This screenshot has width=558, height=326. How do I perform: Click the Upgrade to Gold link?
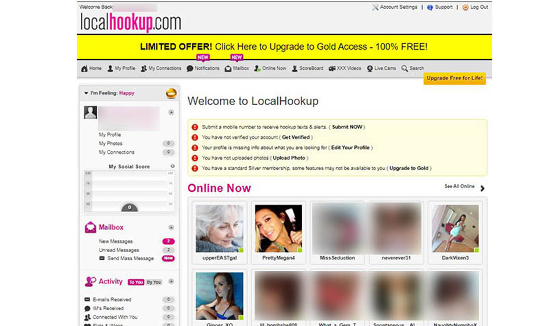tap(409, 169)
